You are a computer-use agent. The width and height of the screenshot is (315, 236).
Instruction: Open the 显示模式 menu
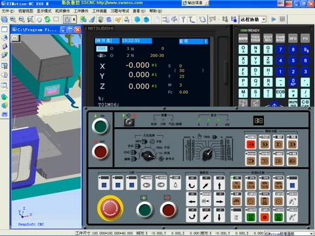click(x=44, y=11)
